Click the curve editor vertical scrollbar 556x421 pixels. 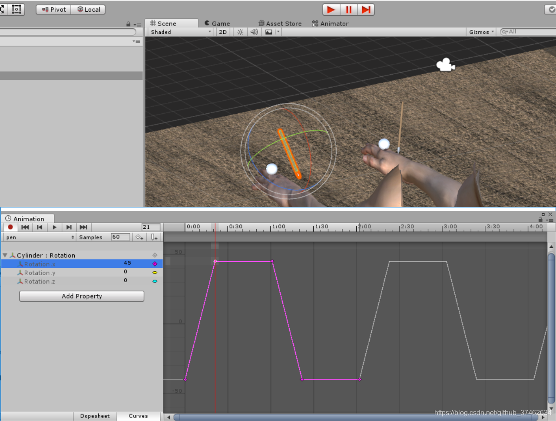click(551, 328)
